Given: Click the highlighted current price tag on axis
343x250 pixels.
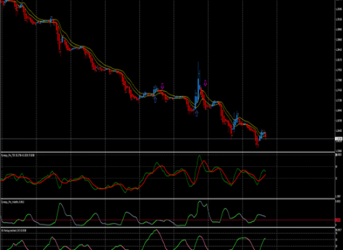Looking at the screenshot, I should (x=339, y=139).
